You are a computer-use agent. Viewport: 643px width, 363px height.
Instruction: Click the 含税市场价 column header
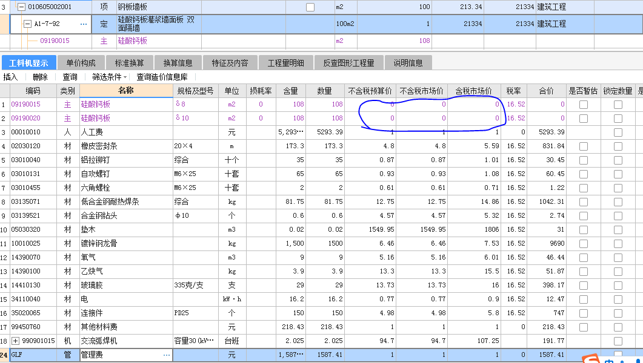pyautogui.click(x=474, y=91)
